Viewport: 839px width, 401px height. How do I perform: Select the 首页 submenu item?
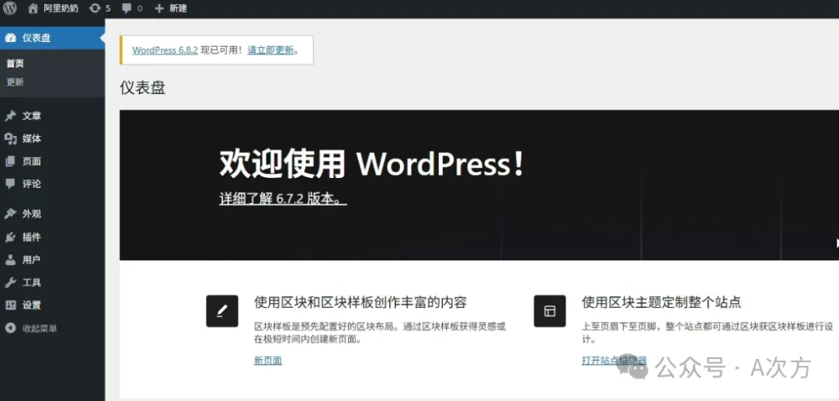point(15,63)
